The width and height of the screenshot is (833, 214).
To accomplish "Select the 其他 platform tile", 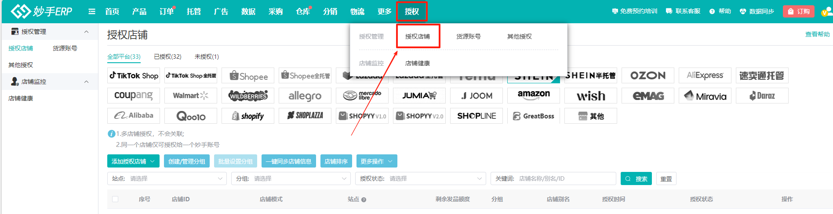I will pyautogui.click(x=591, y=116).
